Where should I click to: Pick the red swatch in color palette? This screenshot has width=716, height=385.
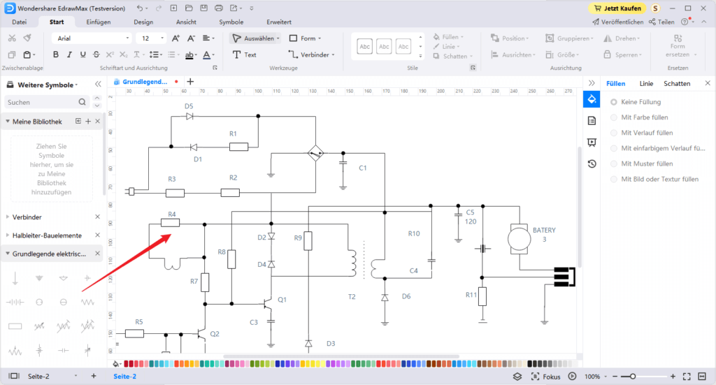click(x=127, y=363)
